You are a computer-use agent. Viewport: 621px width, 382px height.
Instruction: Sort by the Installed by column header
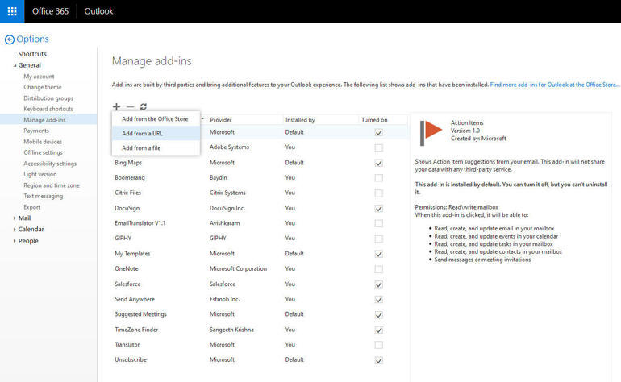pos(300,120)
